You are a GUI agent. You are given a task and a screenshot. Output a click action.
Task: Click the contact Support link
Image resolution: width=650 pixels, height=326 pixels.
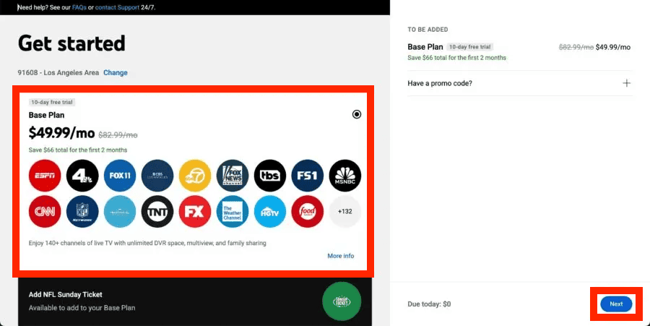[118, 7]
